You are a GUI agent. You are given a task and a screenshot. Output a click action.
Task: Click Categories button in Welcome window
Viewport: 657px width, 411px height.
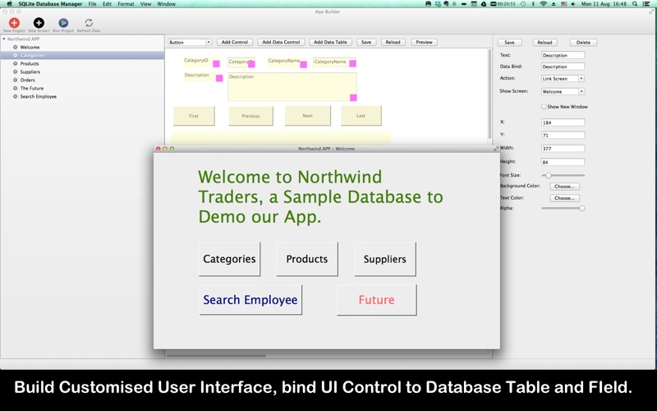[229, 259]
